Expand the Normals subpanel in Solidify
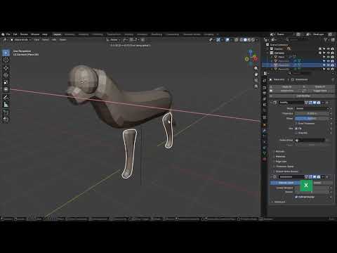The width and height of the screenshot is (337, 253). point(280,152)
